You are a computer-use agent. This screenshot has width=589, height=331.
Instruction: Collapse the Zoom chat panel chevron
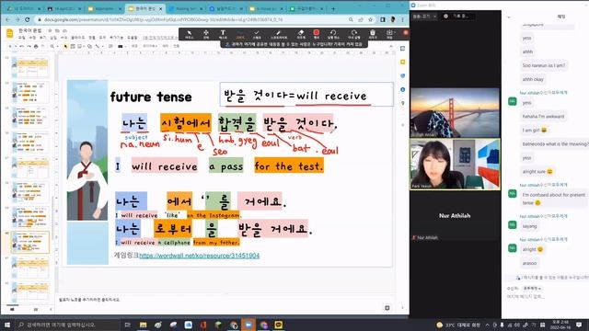pos(509,17)
